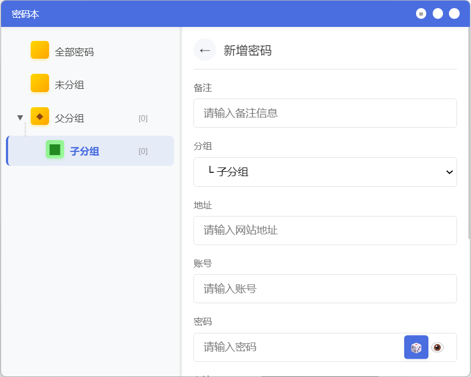The height and width of the screenshot is (377, 471).
Task: Click the back arrow button
Action: click(x=205, y=50)
